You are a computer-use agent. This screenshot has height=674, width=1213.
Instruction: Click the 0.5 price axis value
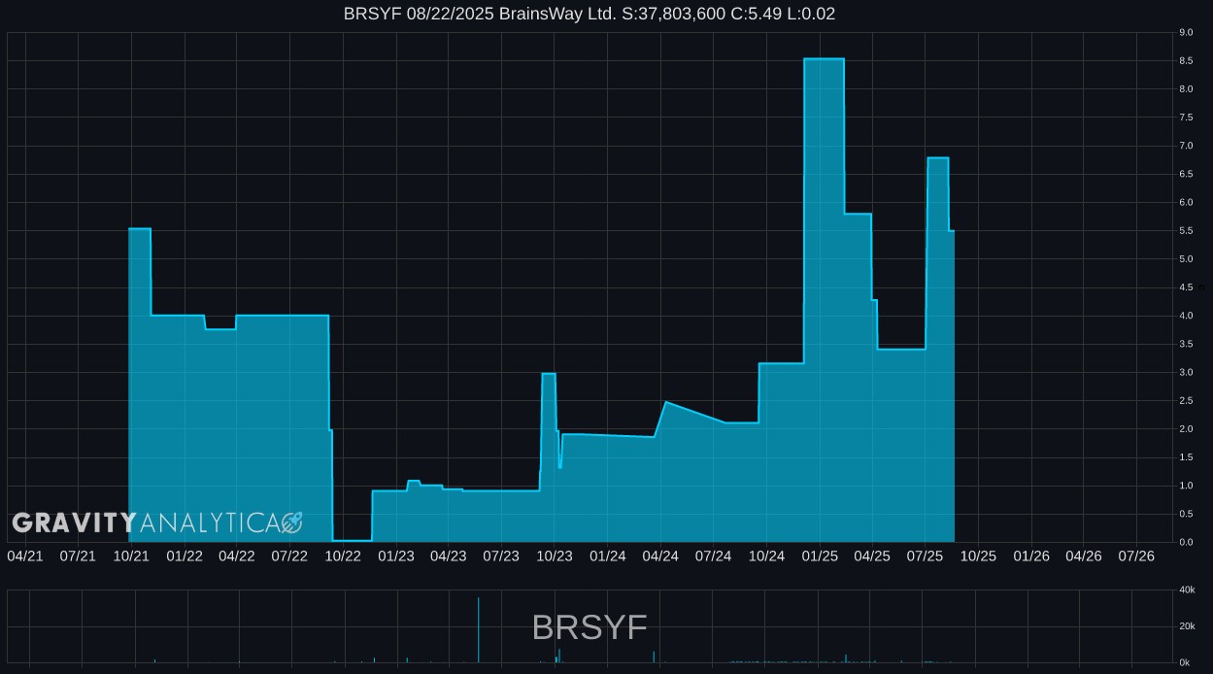tap(1186, 514)
